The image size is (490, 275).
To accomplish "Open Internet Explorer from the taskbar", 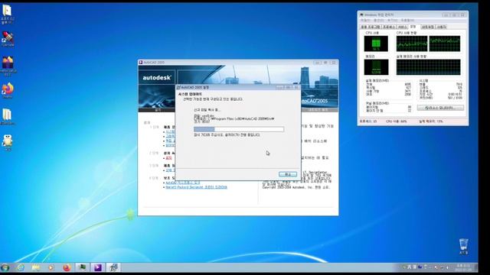I will tap(21, 267).
